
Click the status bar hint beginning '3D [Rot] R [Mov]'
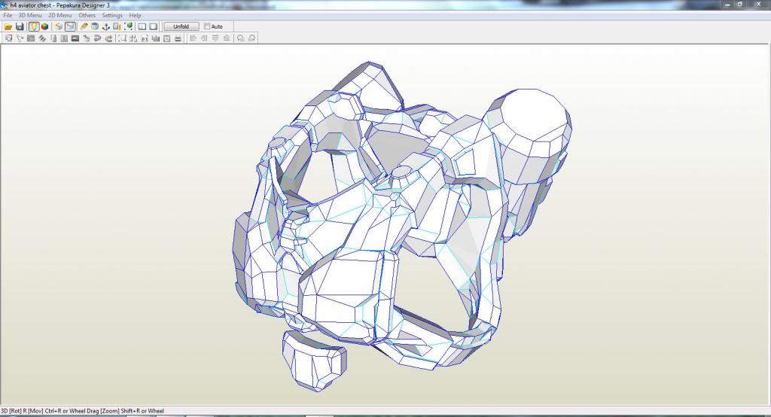click(82, 411)
